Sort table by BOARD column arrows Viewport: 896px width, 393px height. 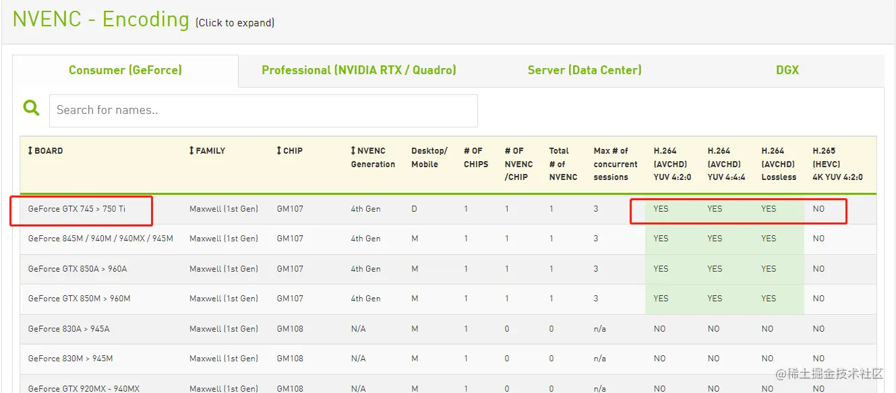(30, 151)
